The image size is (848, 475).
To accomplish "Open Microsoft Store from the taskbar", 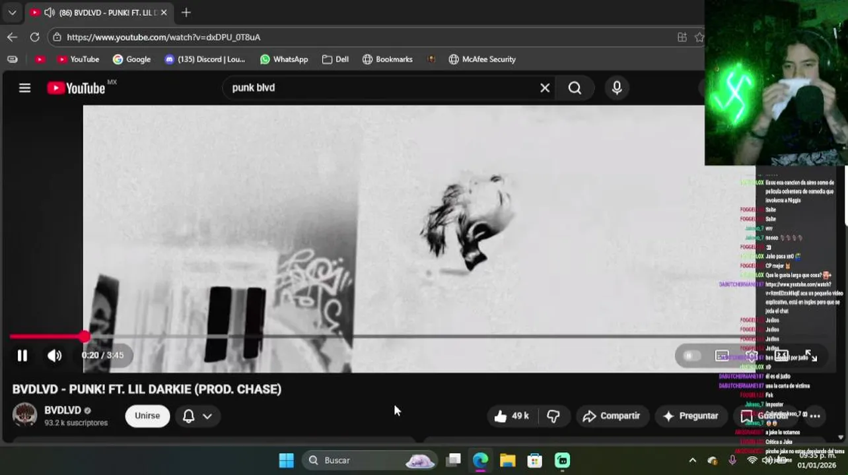I will pyautogui.click(x=535, y=460).
